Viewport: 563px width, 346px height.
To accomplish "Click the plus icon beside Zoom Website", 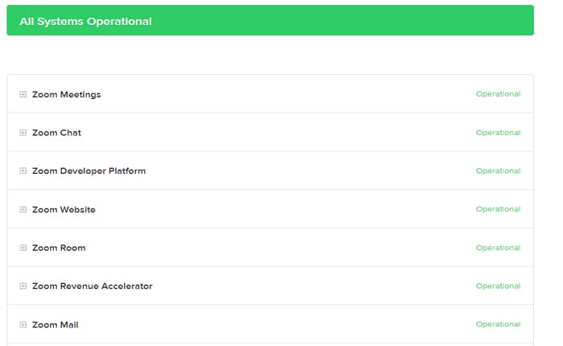I will (23, 210).
